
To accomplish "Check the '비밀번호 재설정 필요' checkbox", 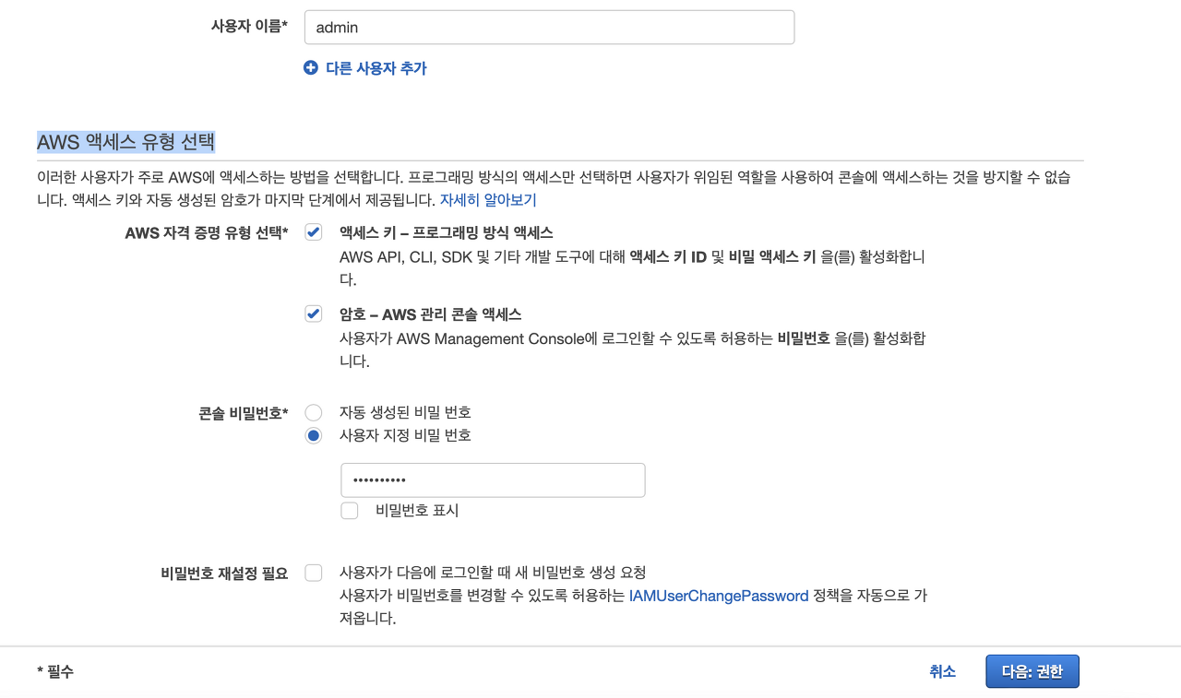I will [x=314, y=573].
